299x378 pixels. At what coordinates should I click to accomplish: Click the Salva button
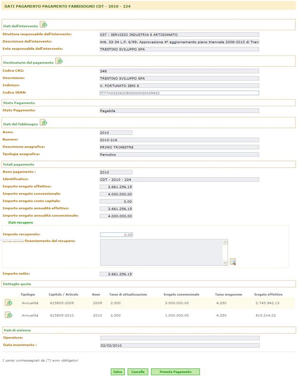[118, 372]
